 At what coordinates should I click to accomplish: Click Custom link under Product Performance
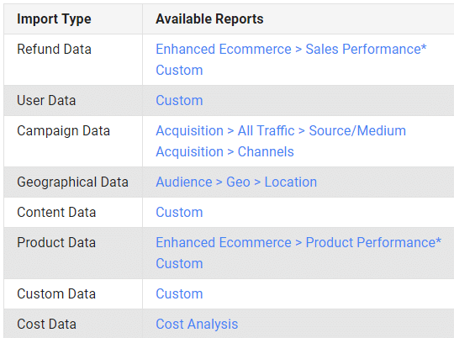(179, 264)
